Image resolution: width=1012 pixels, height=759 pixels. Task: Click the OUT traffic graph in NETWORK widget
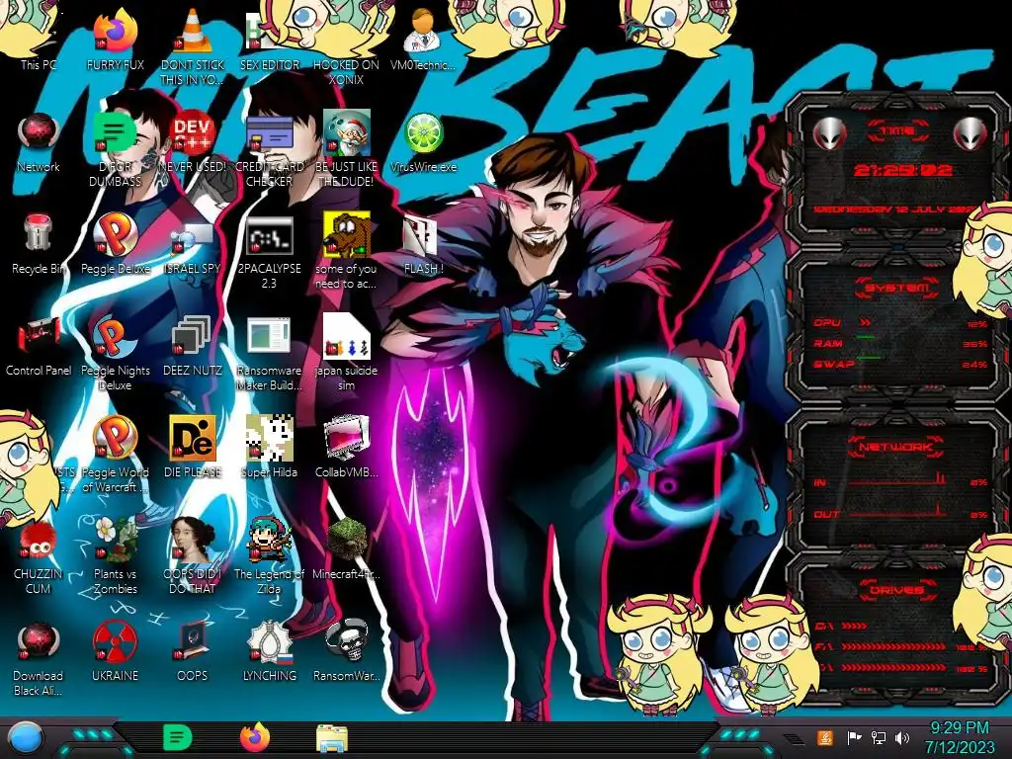click(897, 511)
